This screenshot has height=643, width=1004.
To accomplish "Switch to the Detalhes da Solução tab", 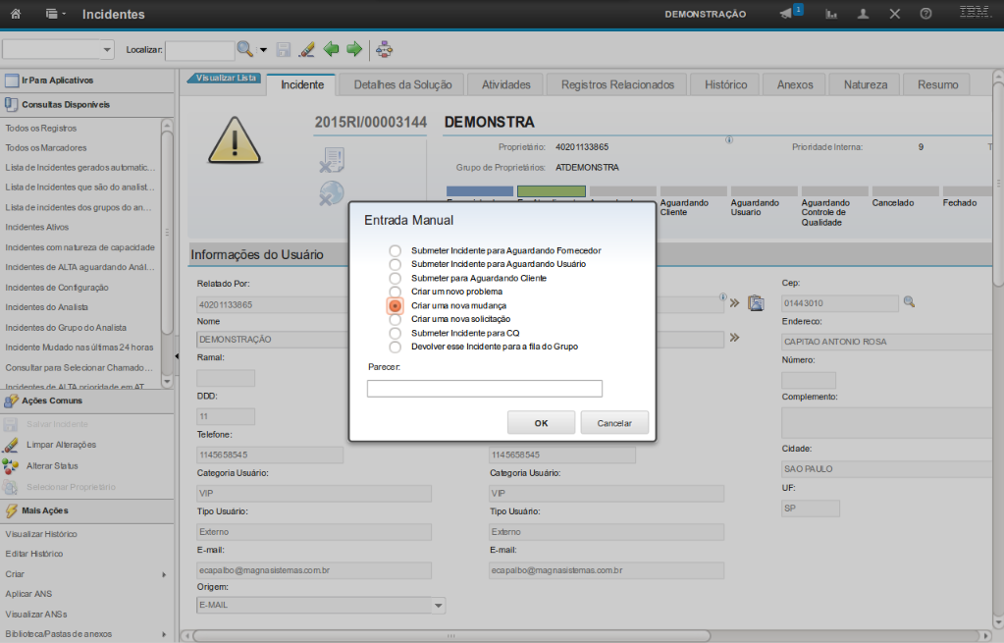I will tap(402, 85).
